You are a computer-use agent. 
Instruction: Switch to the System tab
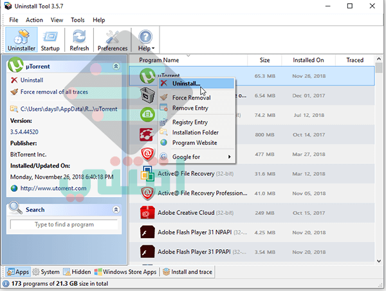click(x=46, y=272)
